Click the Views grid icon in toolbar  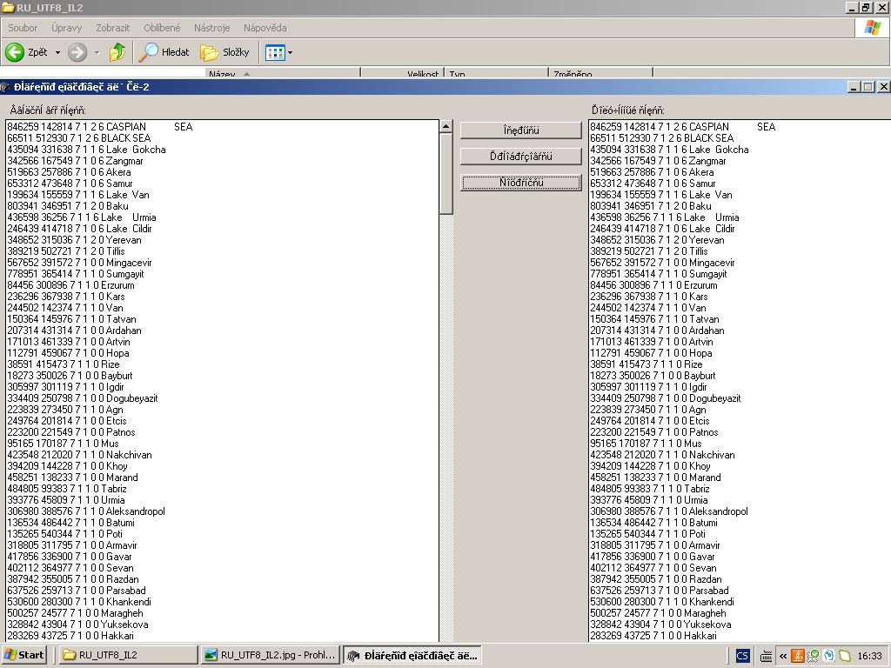(x=275, y=52)
